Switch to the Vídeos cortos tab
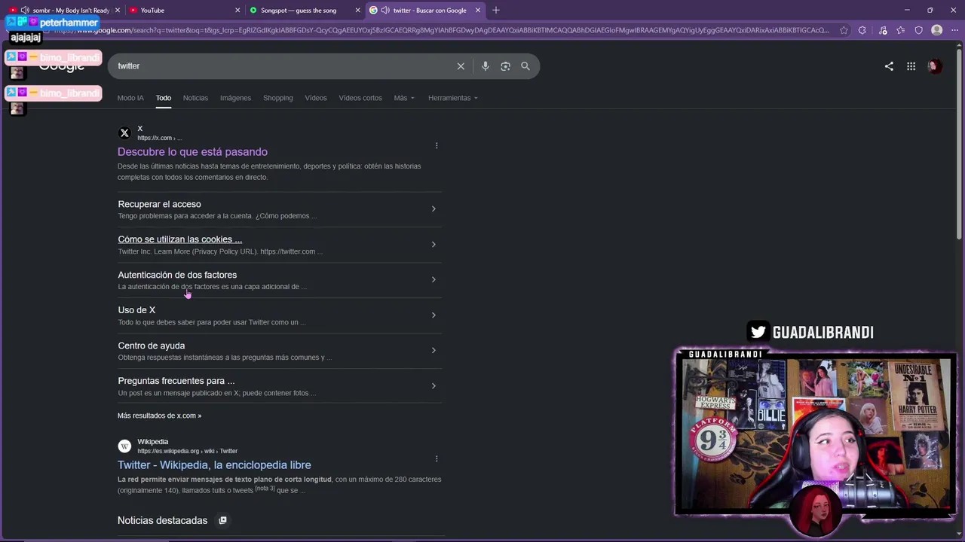This screenshot has height=542, width=965. click(x=360, y=98)
